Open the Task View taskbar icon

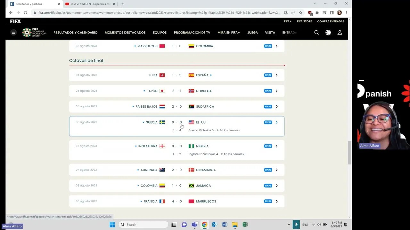pyautogui.click(x=174, y=225)
